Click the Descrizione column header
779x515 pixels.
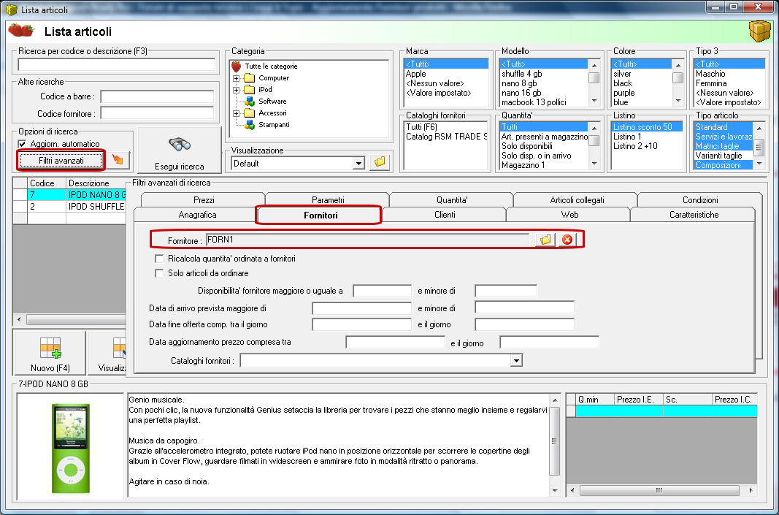point(96,183)
